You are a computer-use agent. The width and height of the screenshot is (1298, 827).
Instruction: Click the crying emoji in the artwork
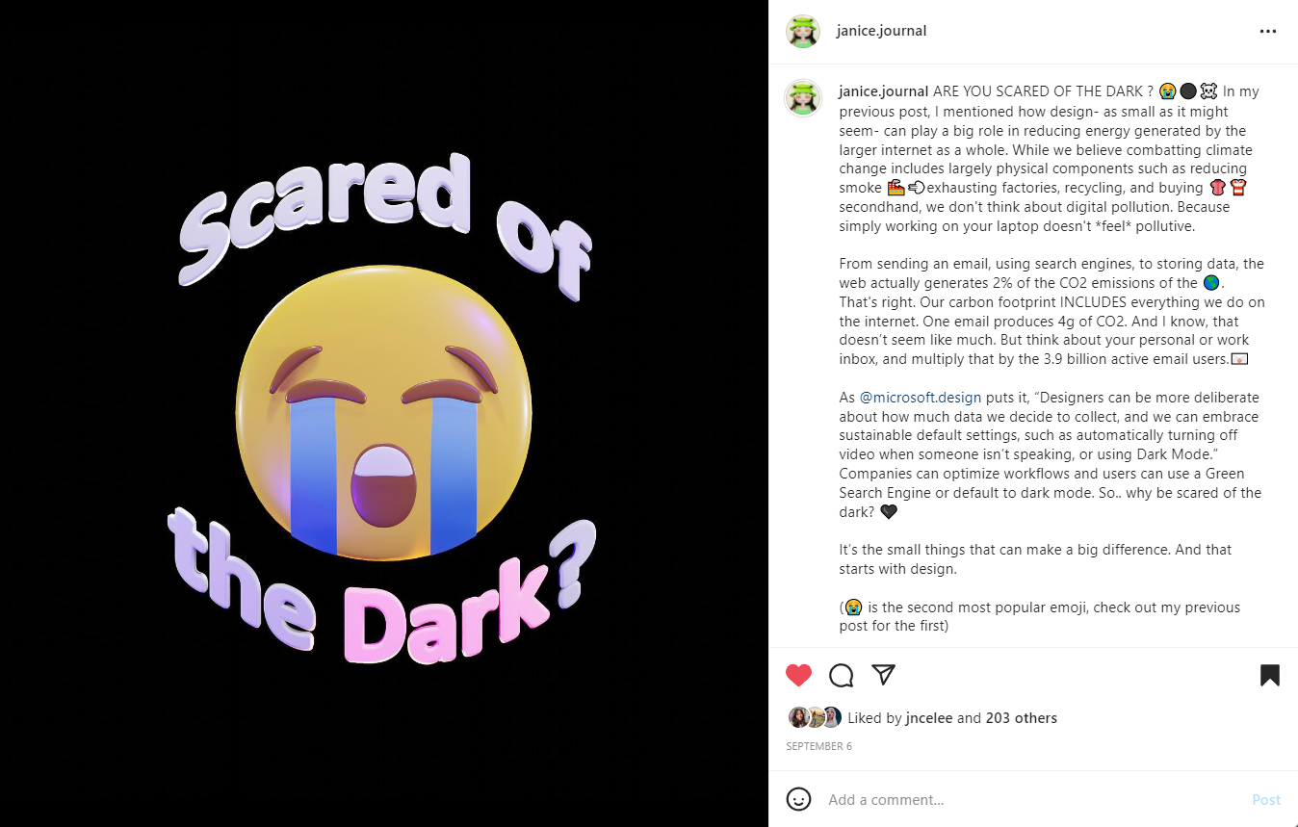tap(383, 412)
